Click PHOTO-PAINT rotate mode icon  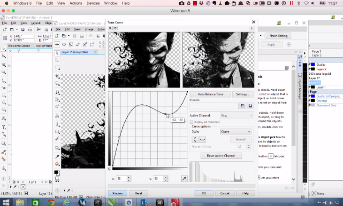[x=64, y=45]
